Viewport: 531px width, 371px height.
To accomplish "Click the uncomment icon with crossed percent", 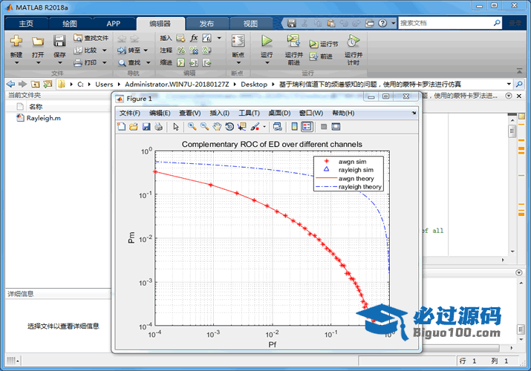I will coord(194,50).
